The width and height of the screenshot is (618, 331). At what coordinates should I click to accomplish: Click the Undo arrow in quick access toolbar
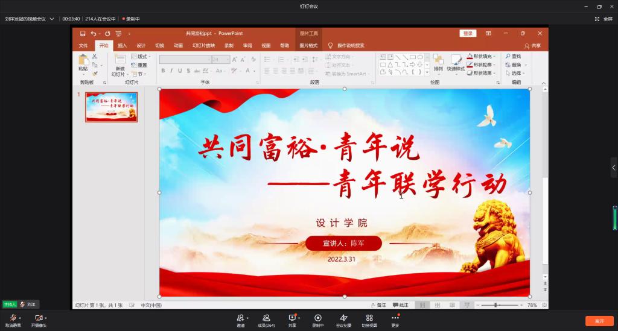[93, 34]
